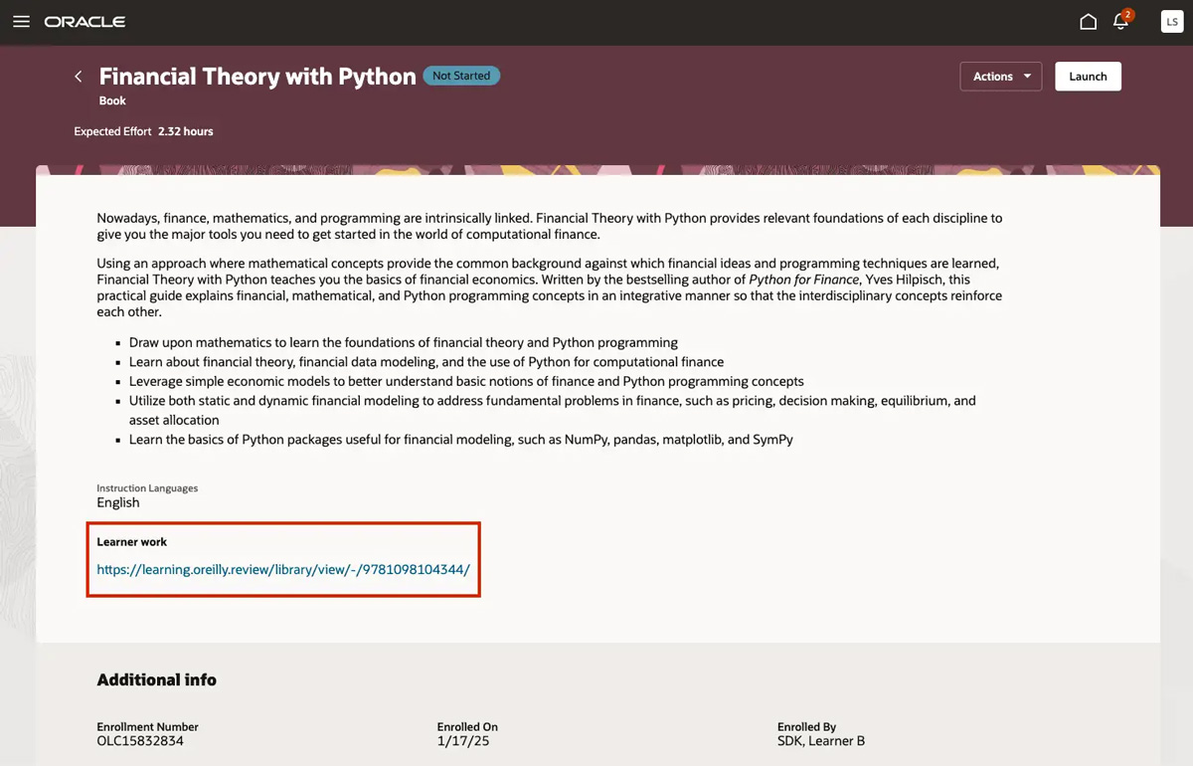
Task: Click the italic Python for Finance text
Action: (803, 280)
